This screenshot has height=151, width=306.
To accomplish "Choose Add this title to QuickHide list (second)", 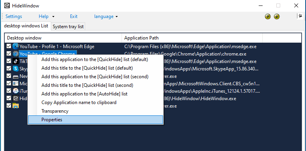I will (x=95, y=85).
